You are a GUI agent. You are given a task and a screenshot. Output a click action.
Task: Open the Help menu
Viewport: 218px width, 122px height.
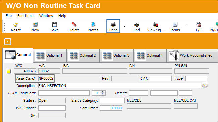(x=62, y=16)
